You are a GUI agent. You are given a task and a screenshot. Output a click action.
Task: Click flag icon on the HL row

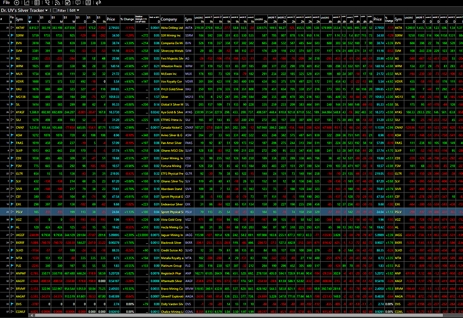click(12, 227)
